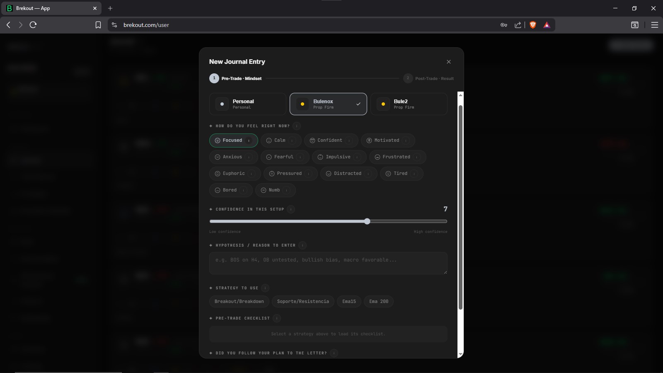This screenshot has width=663, height=373.
Task: Select the Calm mood chip
Action: point(281,140)
